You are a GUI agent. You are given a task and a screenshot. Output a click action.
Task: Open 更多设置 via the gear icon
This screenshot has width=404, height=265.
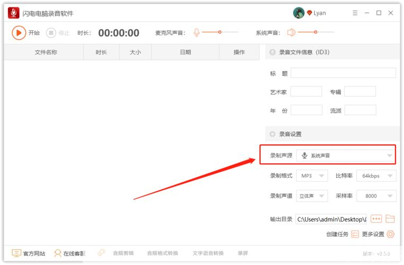point(391,234)
